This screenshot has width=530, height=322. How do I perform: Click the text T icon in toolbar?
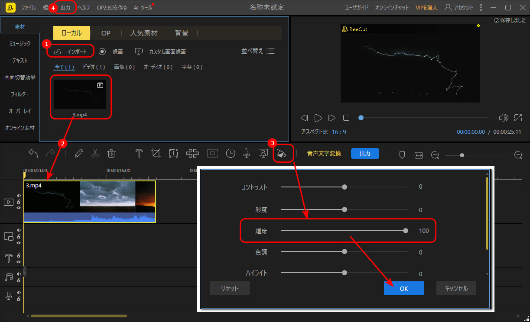(x=139, y=153)
